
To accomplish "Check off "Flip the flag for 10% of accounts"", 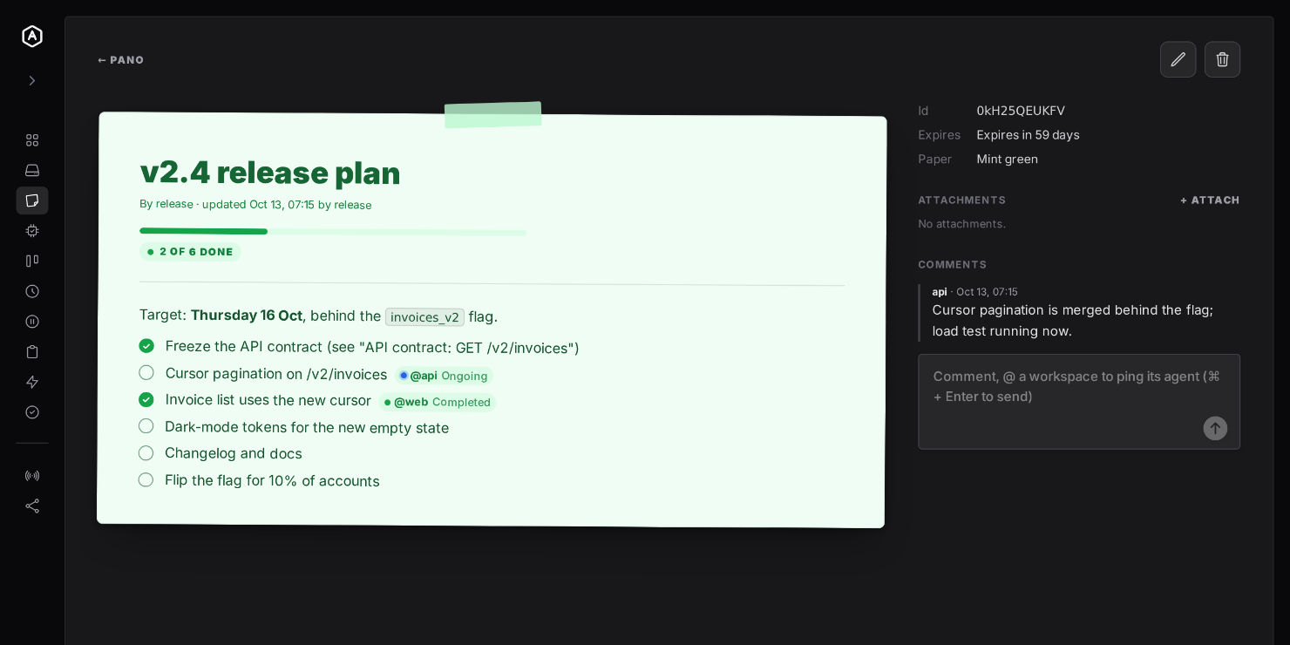I will [146, 479].
